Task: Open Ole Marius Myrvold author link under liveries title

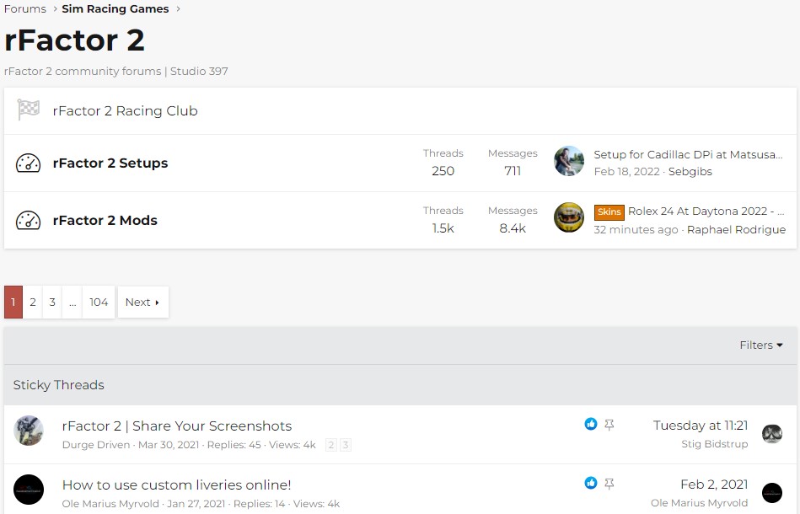Action: 110,504
